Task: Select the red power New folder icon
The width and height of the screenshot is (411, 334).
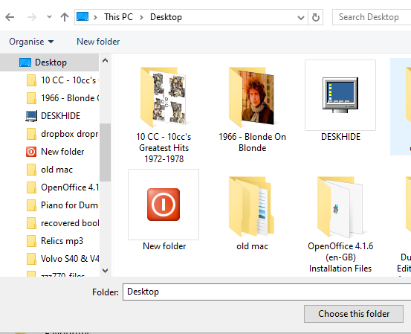Action: click(164, 205)
